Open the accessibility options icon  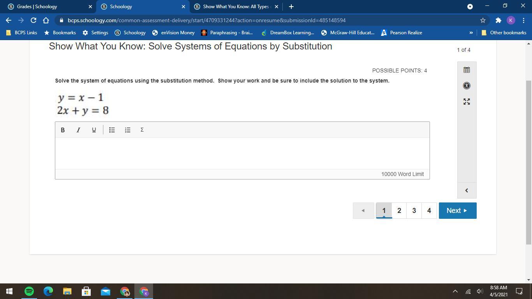click(x=467, y=86)
